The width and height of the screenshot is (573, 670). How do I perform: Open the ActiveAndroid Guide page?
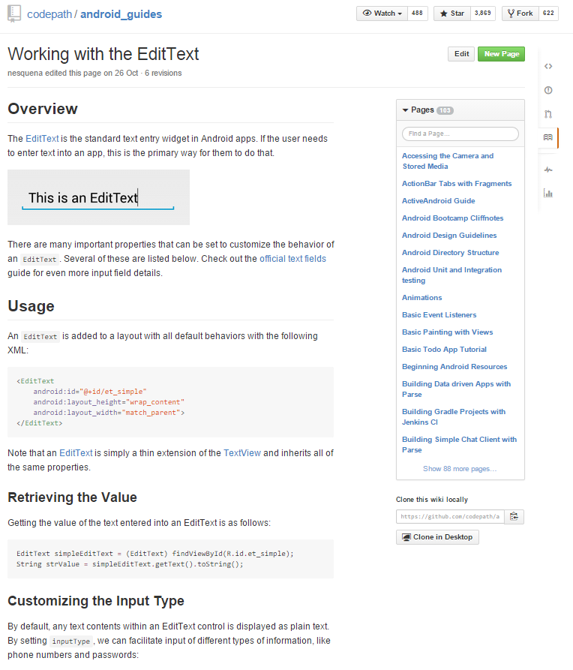(438, 201)
